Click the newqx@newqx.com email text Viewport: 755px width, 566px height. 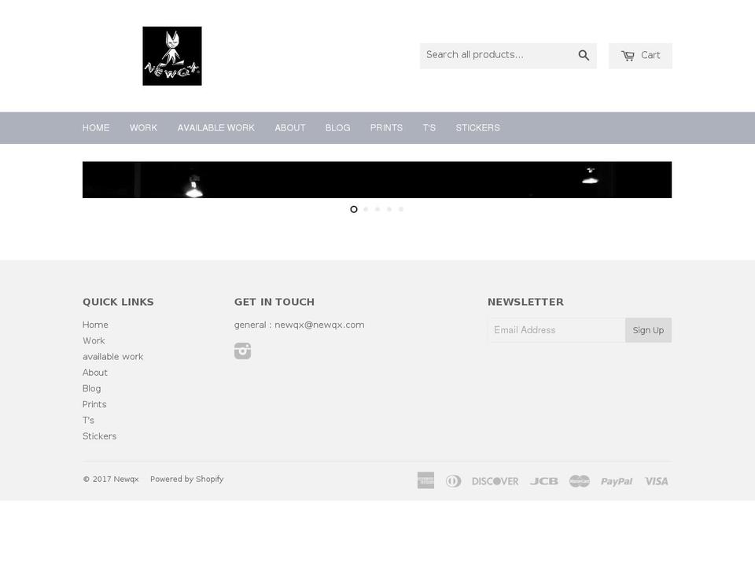point(319,325)
